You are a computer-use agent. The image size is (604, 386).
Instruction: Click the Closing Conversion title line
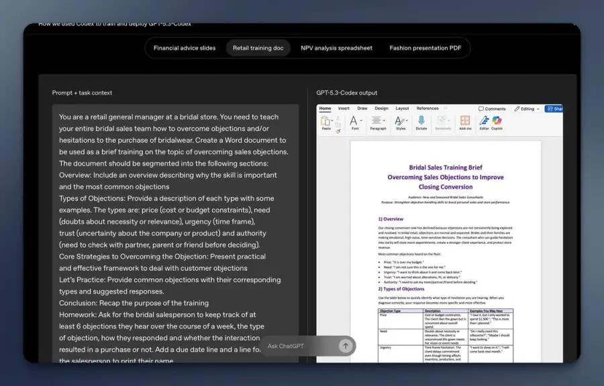[446, 187]
